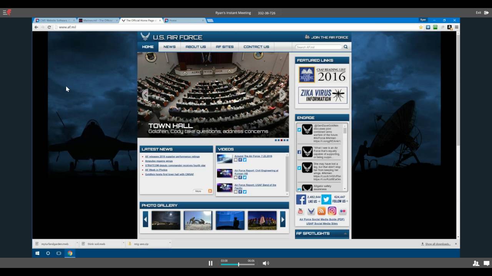Bookmark the page with the star icon
The height and width of the screenshot is (276, 492).
[421, 27]
